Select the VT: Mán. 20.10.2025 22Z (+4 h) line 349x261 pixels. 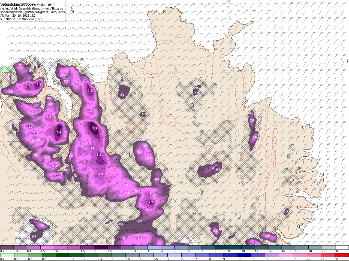22,19
